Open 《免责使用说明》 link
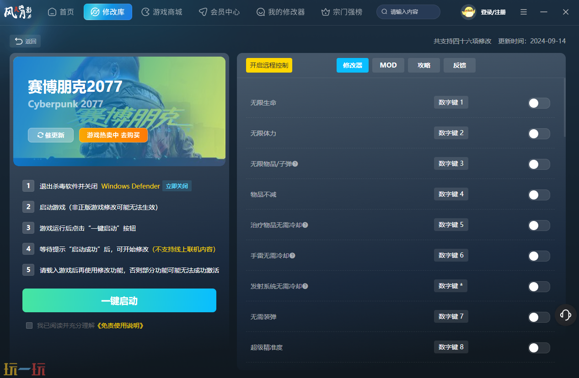 pos(120,325)
